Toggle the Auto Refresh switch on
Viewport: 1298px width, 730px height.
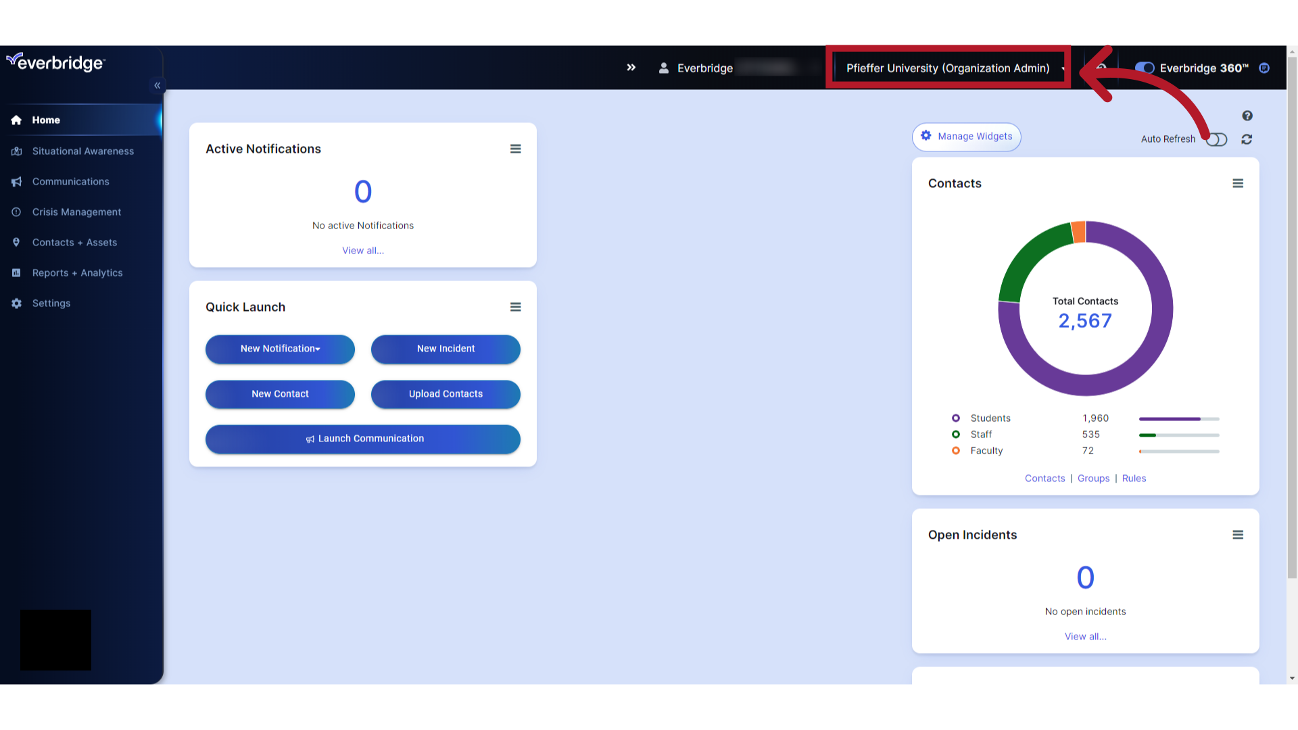pos(1217,139)
